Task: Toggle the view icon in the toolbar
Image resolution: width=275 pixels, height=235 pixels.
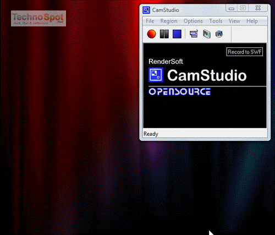Action: pyautogui.click(x=194, y=34)
